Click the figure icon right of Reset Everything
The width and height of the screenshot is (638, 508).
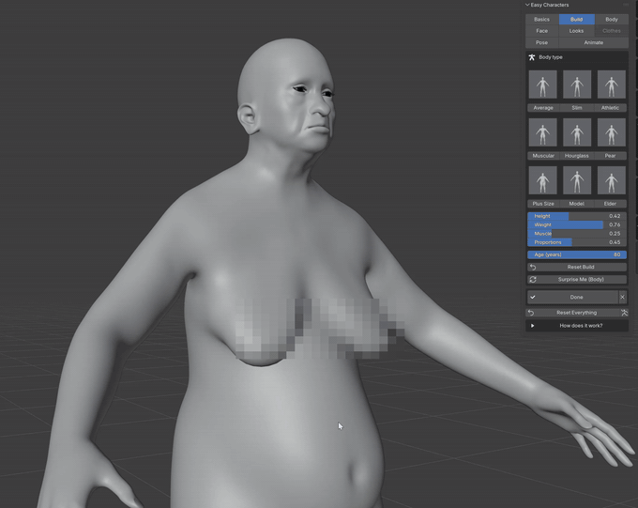[x=624, y=313]
